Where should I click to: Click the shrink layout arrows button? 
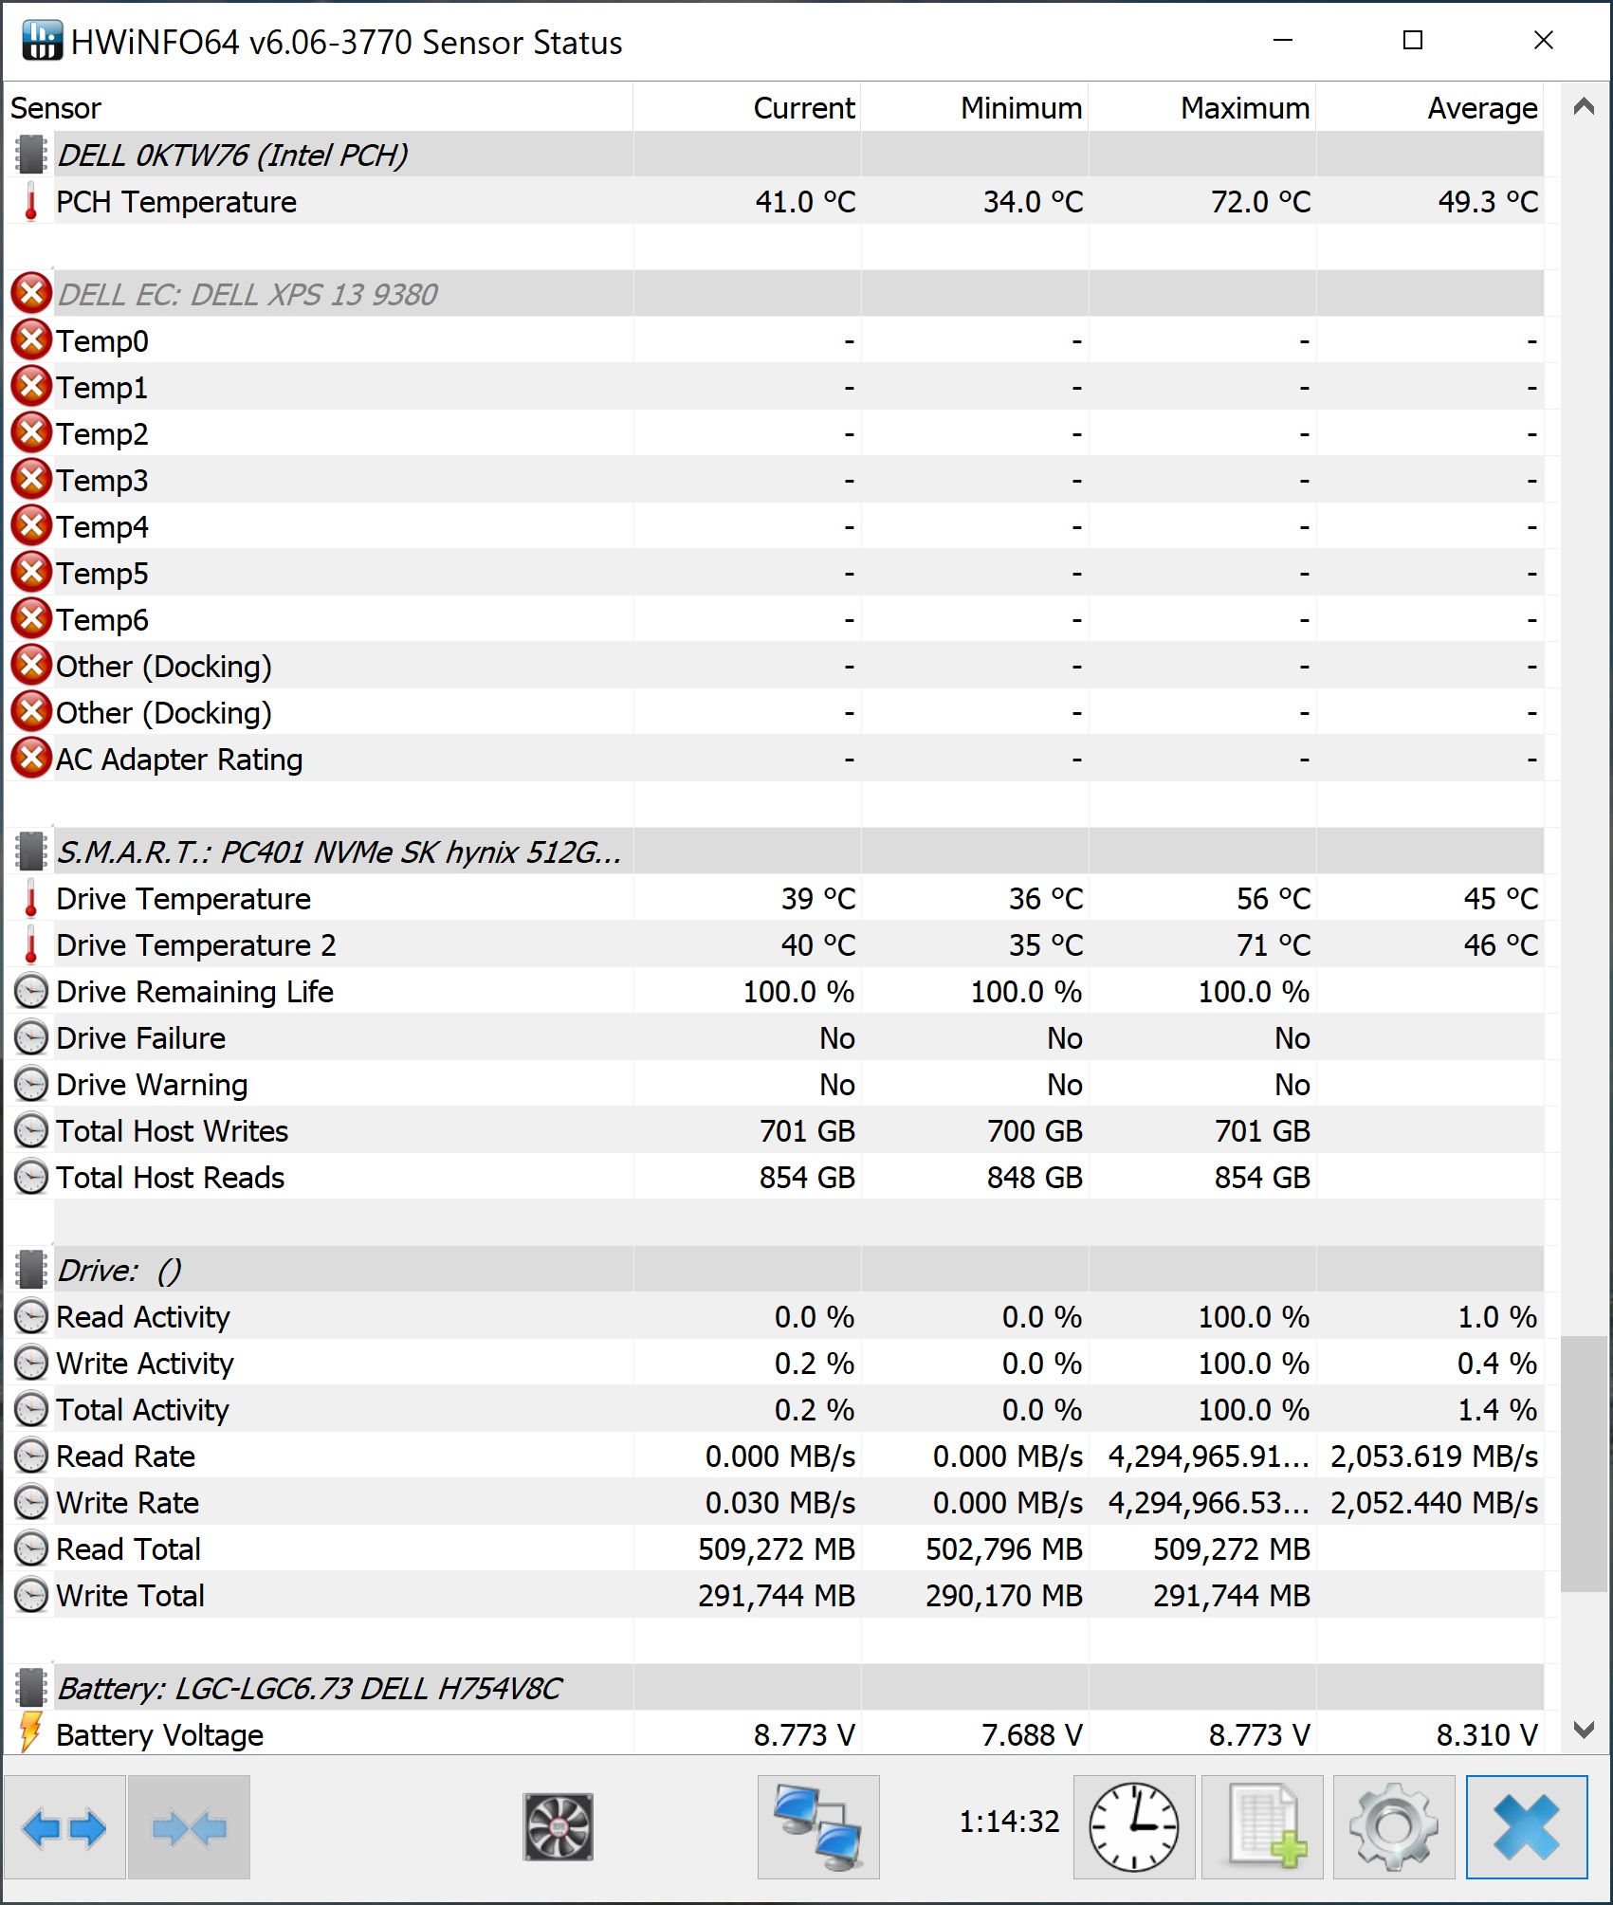(190, 1826)
